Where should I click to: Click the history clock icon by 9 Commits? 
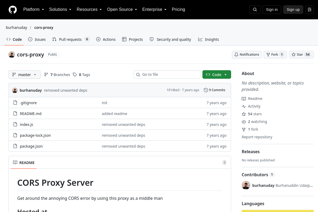[206, 90]
